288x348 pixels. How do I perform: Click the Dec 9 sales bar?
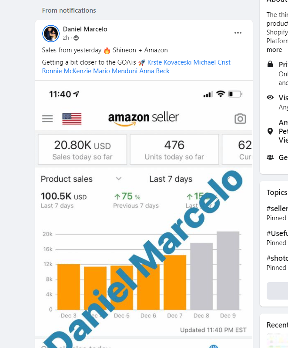pos(228,270)
